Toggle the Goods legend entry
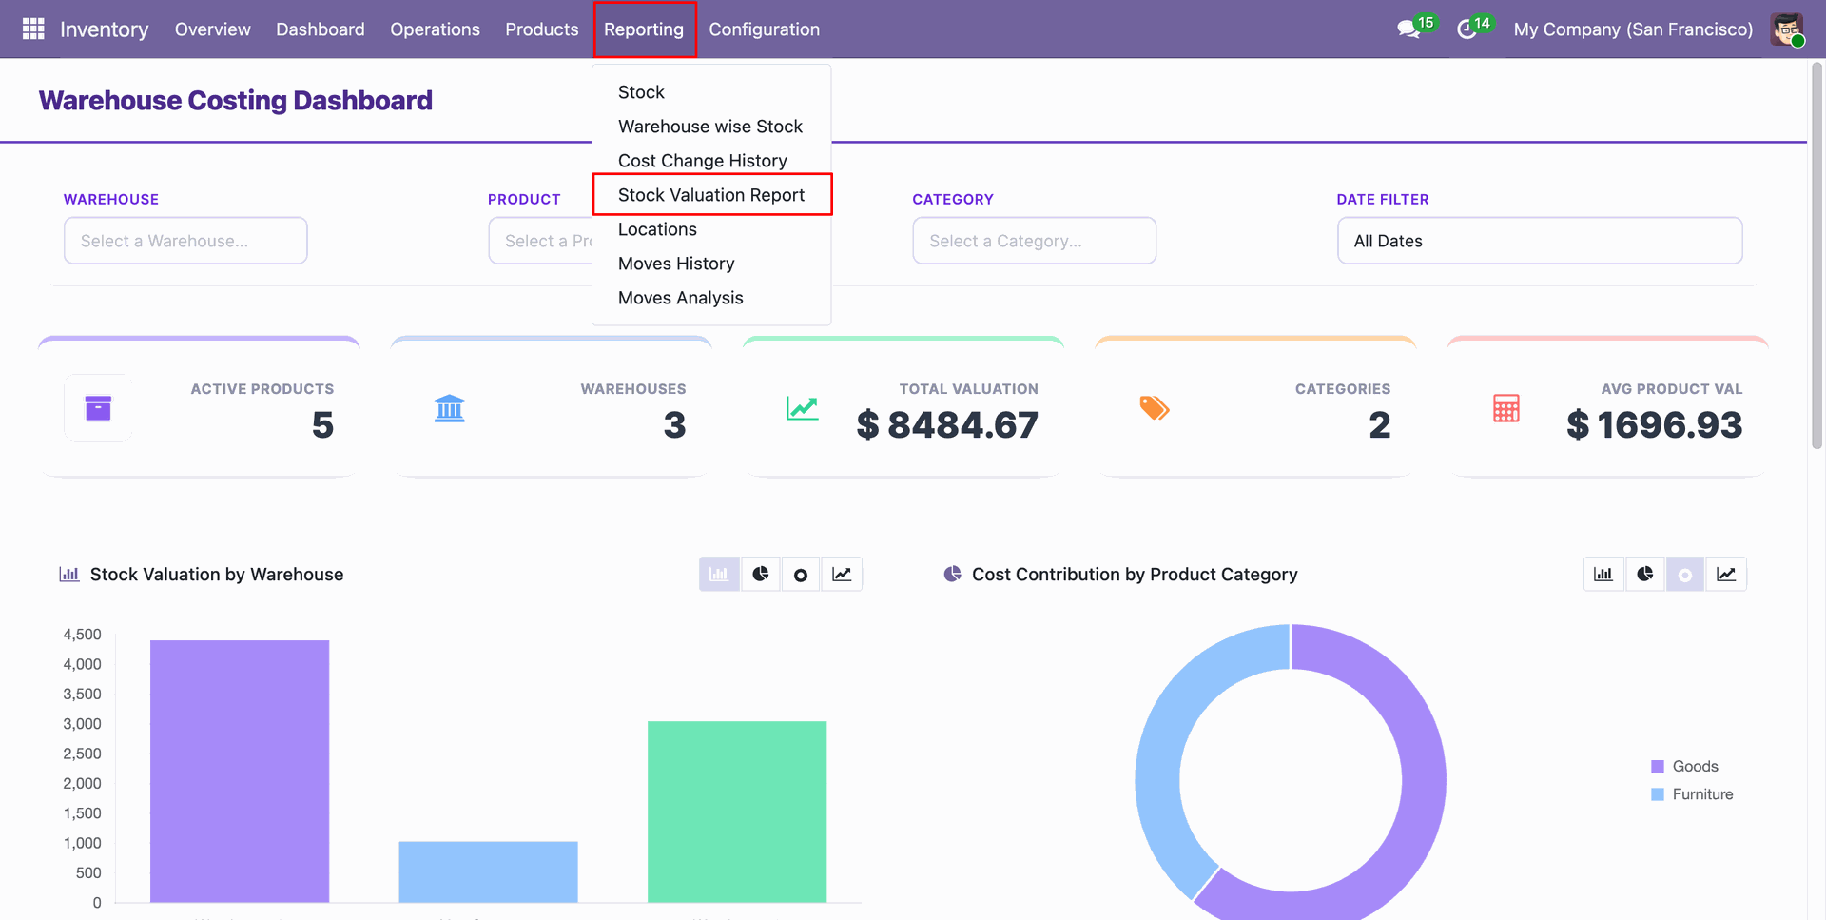This screenshot has height=920, width=1826. (1684, 767)
